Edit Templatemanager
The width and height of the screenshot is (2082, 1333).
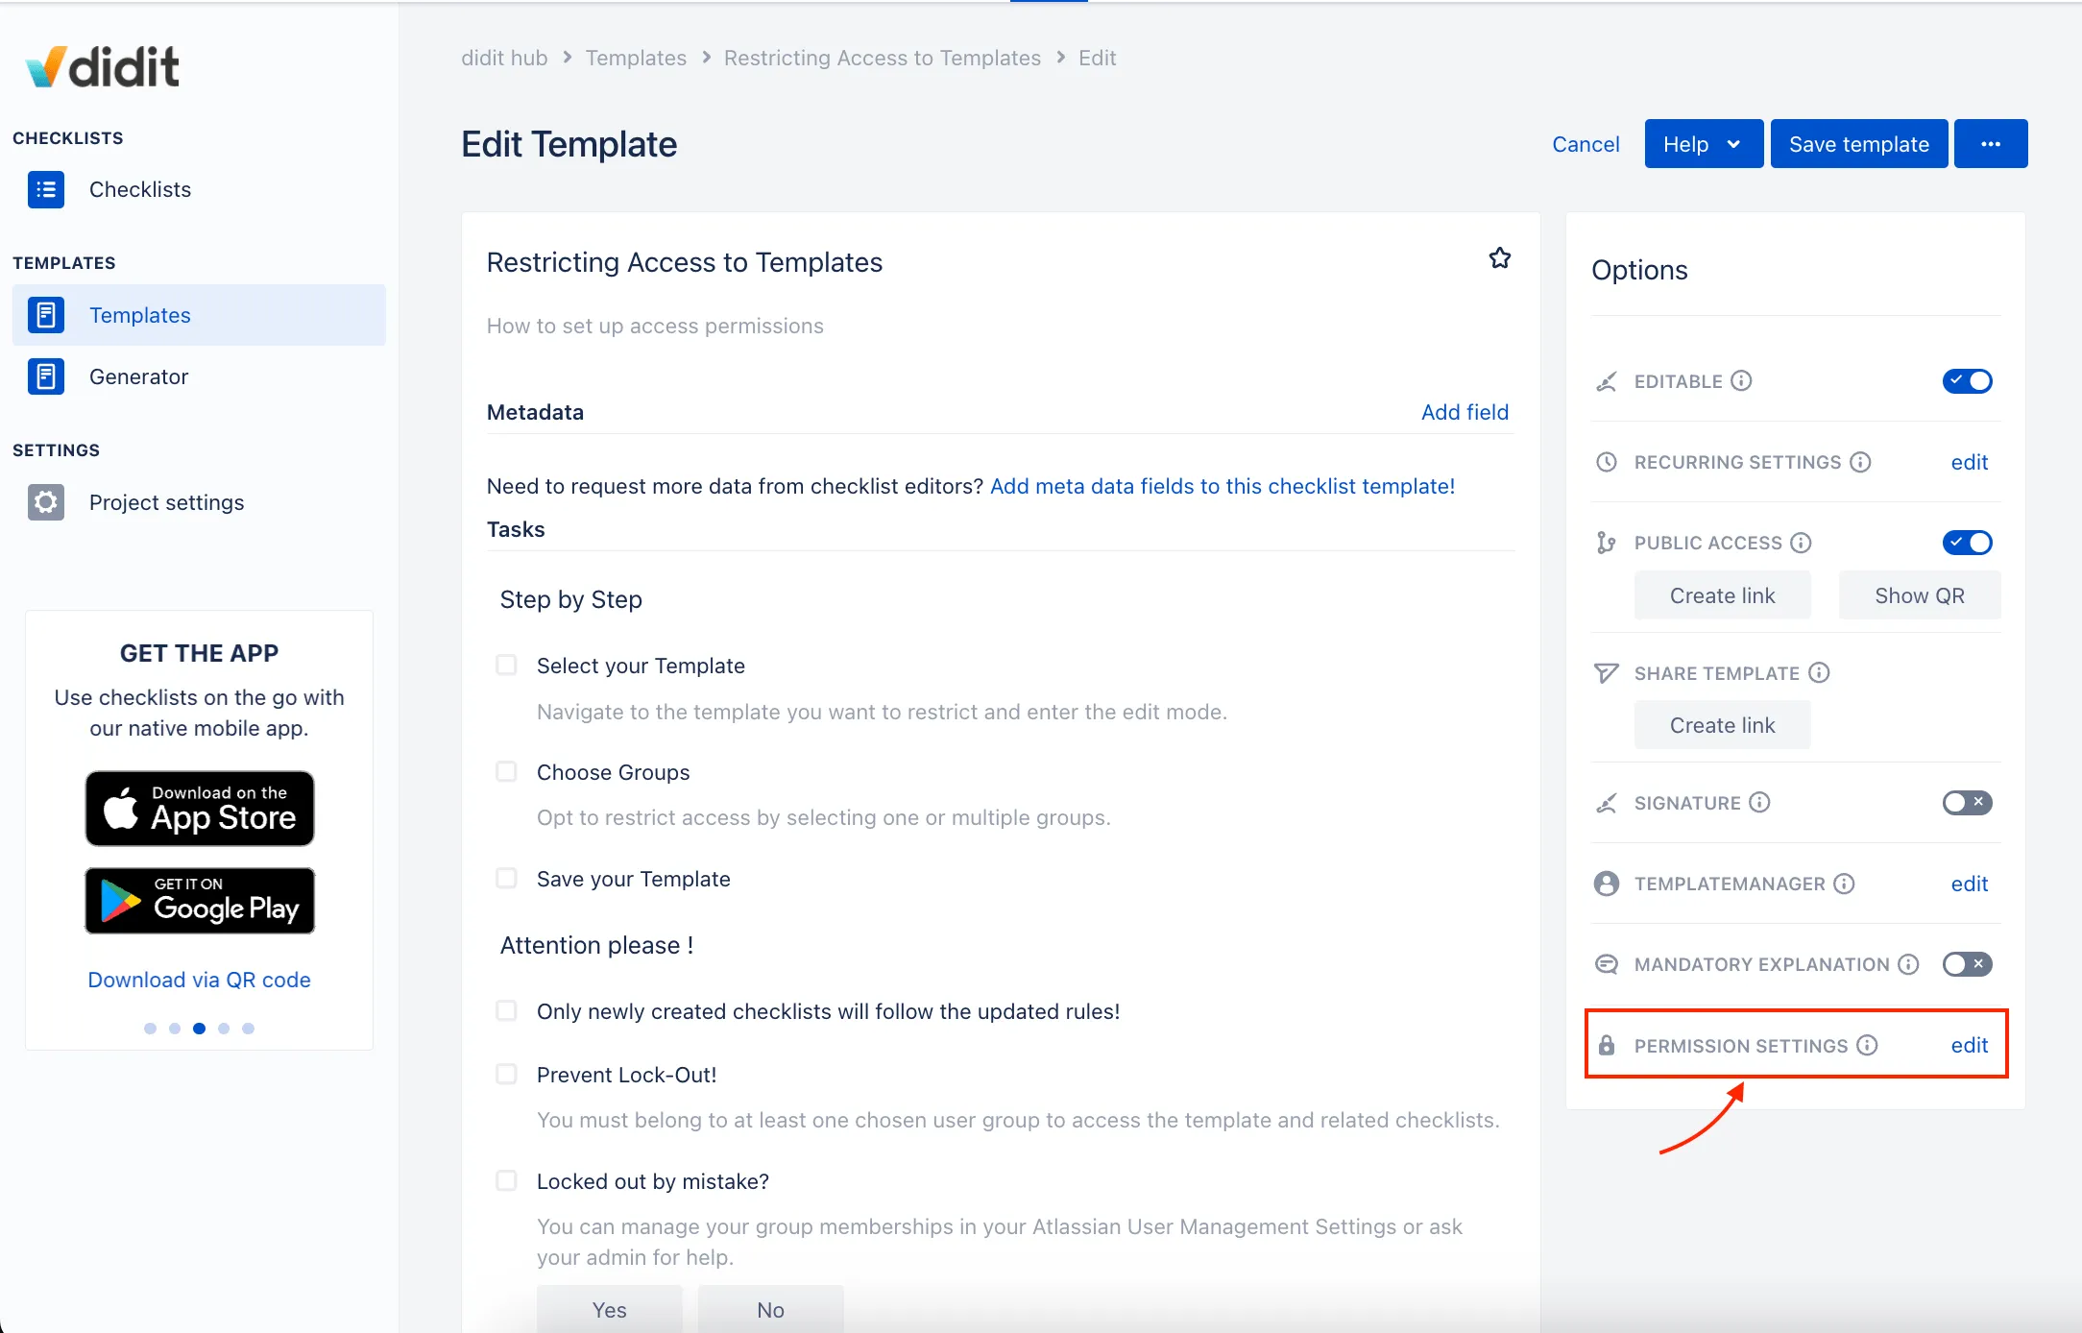click(1969, 884)
